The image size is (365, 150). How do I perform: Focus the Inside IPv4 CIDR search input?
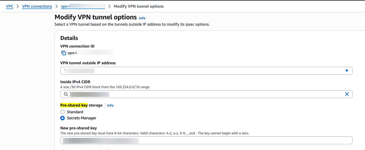[201, 94]
